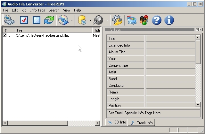Click the Info Tags scrollbar up arrow
Screen dimensions: 205x134
(198, 38)
